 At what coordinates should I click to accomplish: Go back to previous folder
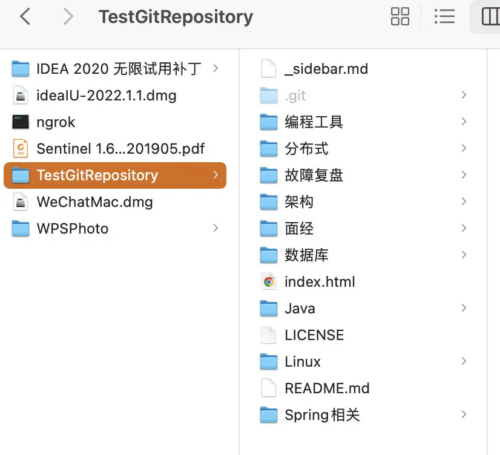pos(25,16)
